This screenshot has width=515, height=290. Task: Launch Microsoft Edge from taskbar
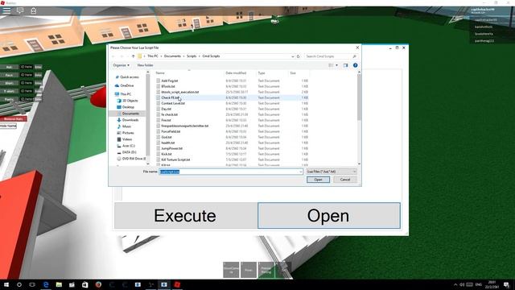(46, 284)
